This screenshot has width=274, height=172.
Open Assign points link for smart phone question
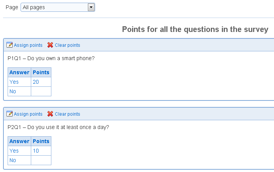tap(28, 45)
